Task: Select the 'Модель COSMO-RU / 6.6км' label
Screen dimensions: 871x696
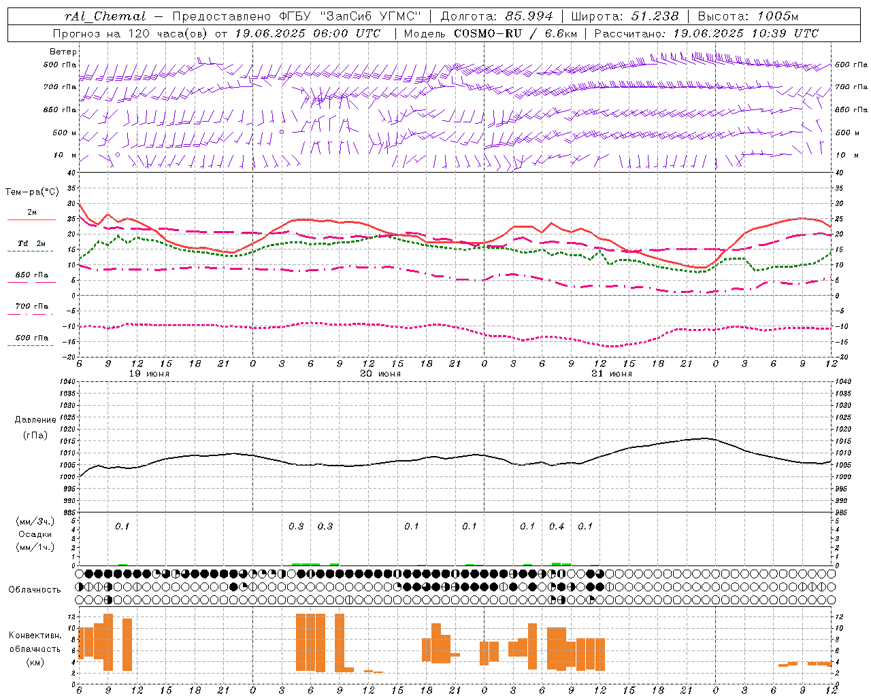Action: click(490, 33)
